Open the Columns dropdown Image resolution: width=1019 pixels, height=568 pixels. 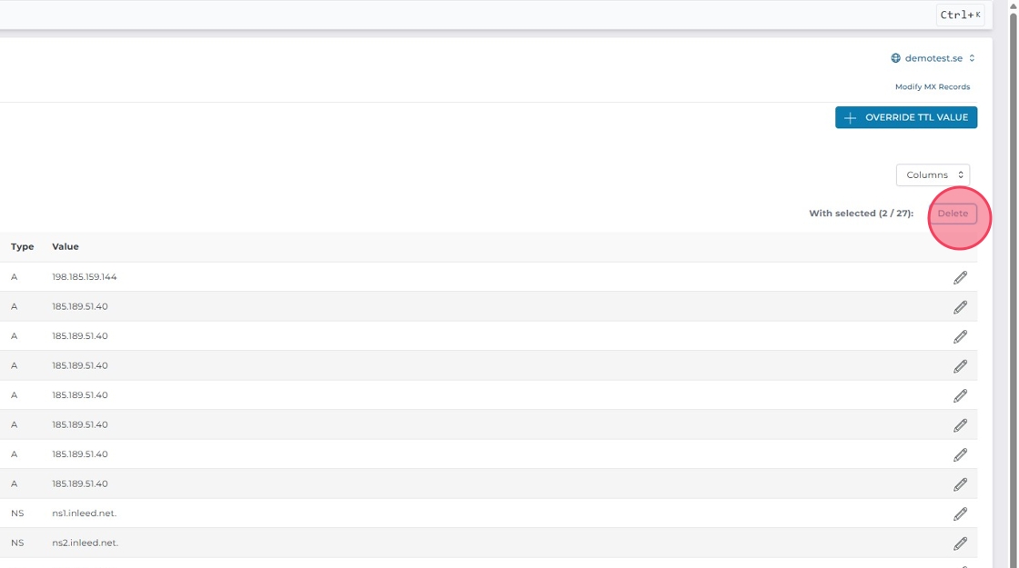933,174
